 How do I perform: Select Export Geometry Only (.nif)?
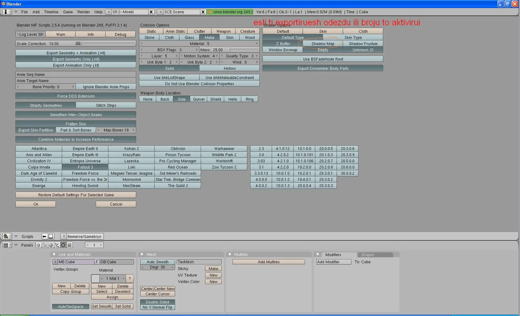coord(76,59)
